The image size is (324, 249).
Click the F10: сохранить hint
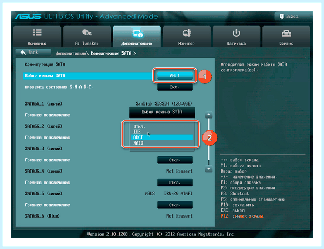pos(237,205)
